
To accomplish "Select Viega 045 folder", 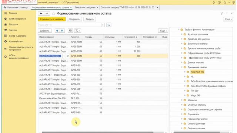I will point(196,95).
